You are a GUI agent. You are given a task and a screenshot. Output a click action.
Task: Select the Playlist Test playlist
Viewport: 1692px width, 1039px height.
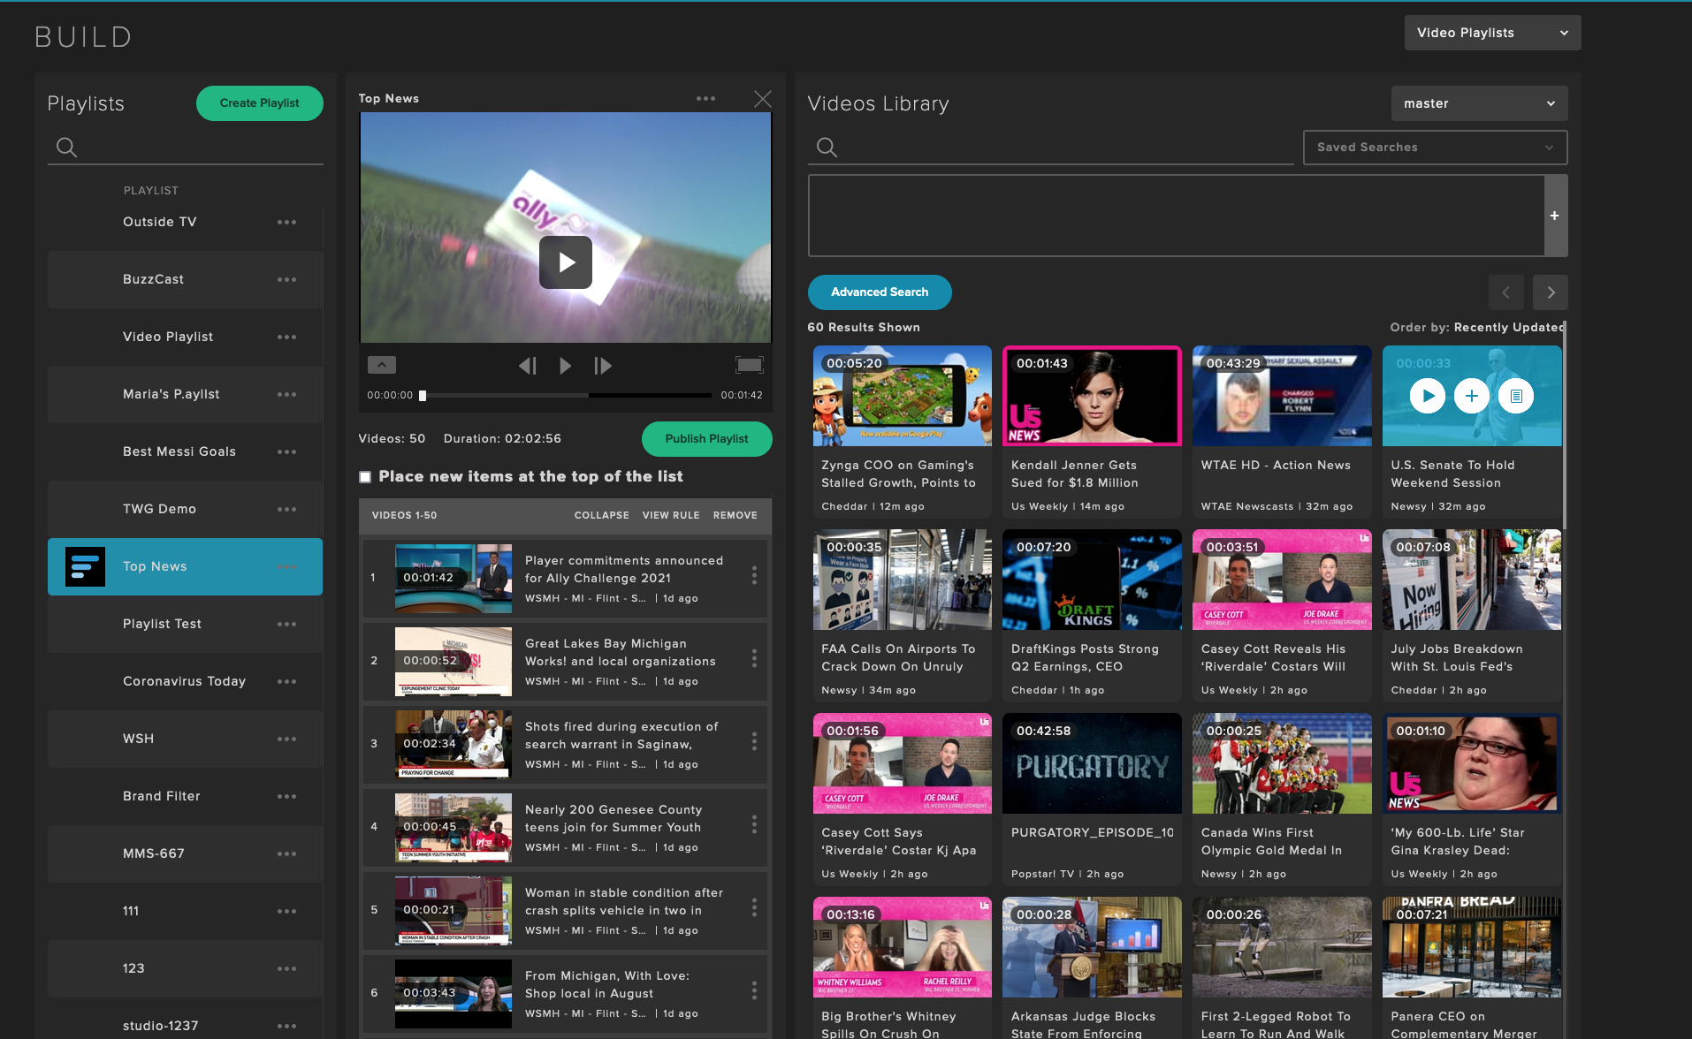(185, 624)
